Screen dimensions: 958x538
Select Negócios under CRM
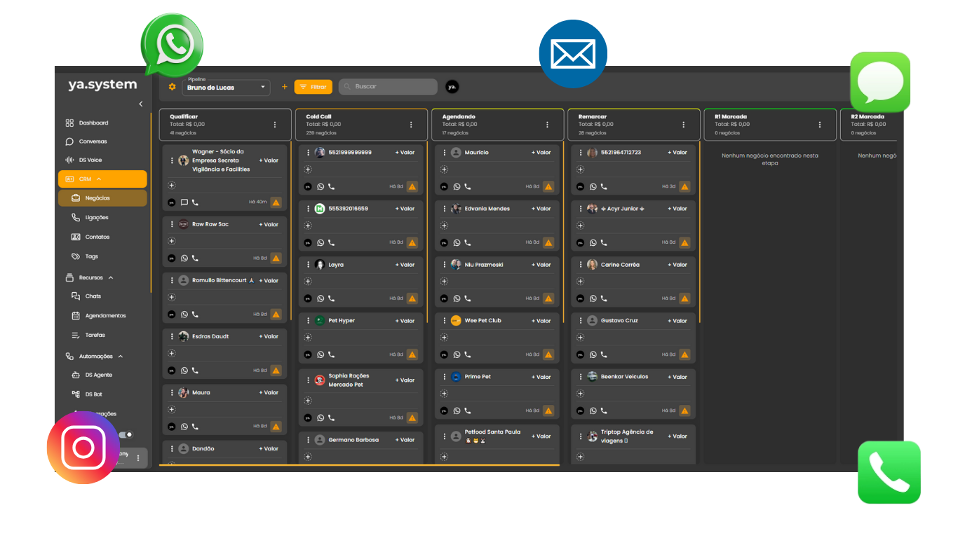tap(103, 198)
